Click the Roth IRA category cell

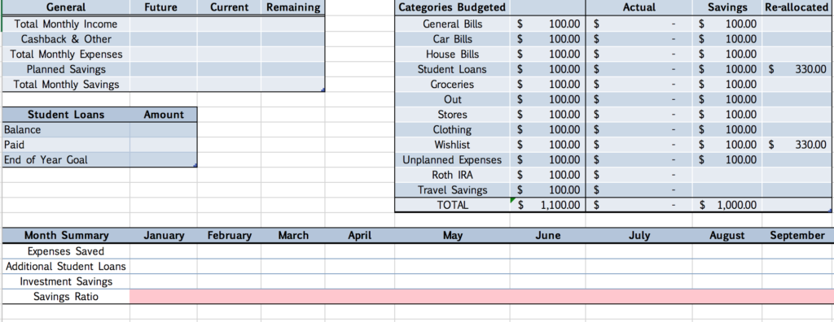tap(452, 175)
